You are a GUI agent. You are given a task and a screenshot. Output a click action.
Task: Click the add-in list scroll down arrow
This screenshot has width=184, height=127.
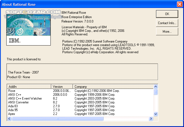pyautogui.click(x=155, y=114)
